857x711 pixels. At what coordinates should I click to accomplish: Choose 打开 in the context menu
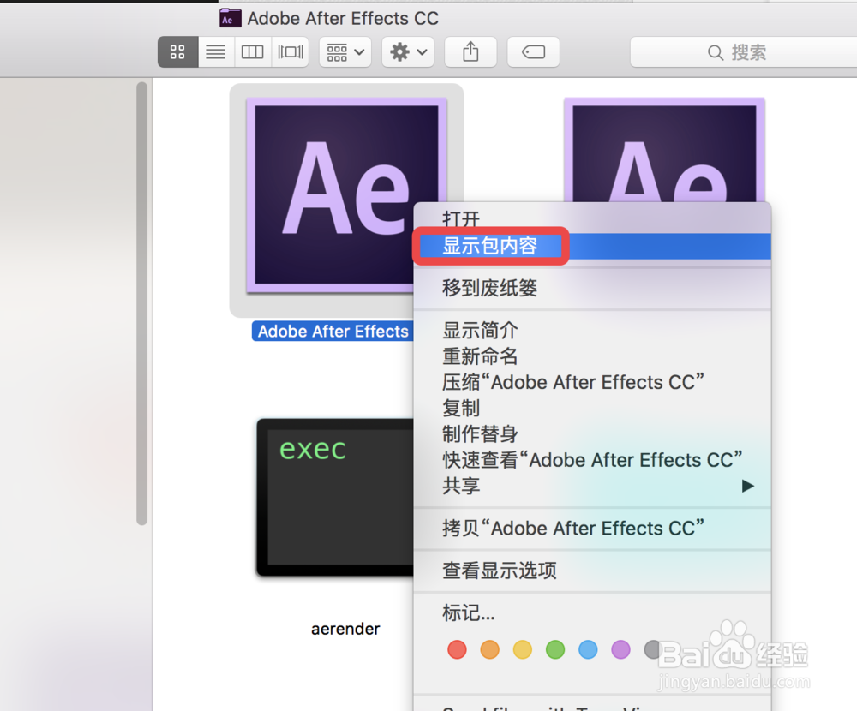point(592,219)
